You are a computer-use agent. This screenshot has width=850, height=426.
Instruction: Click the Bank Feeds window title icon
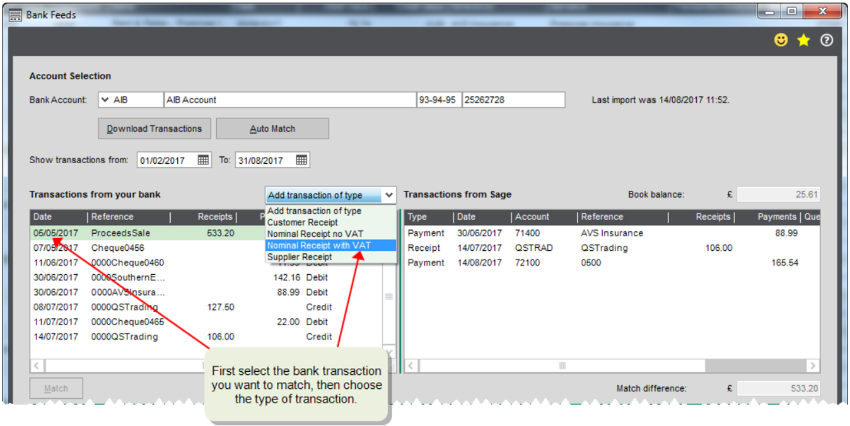click(16, 15)
